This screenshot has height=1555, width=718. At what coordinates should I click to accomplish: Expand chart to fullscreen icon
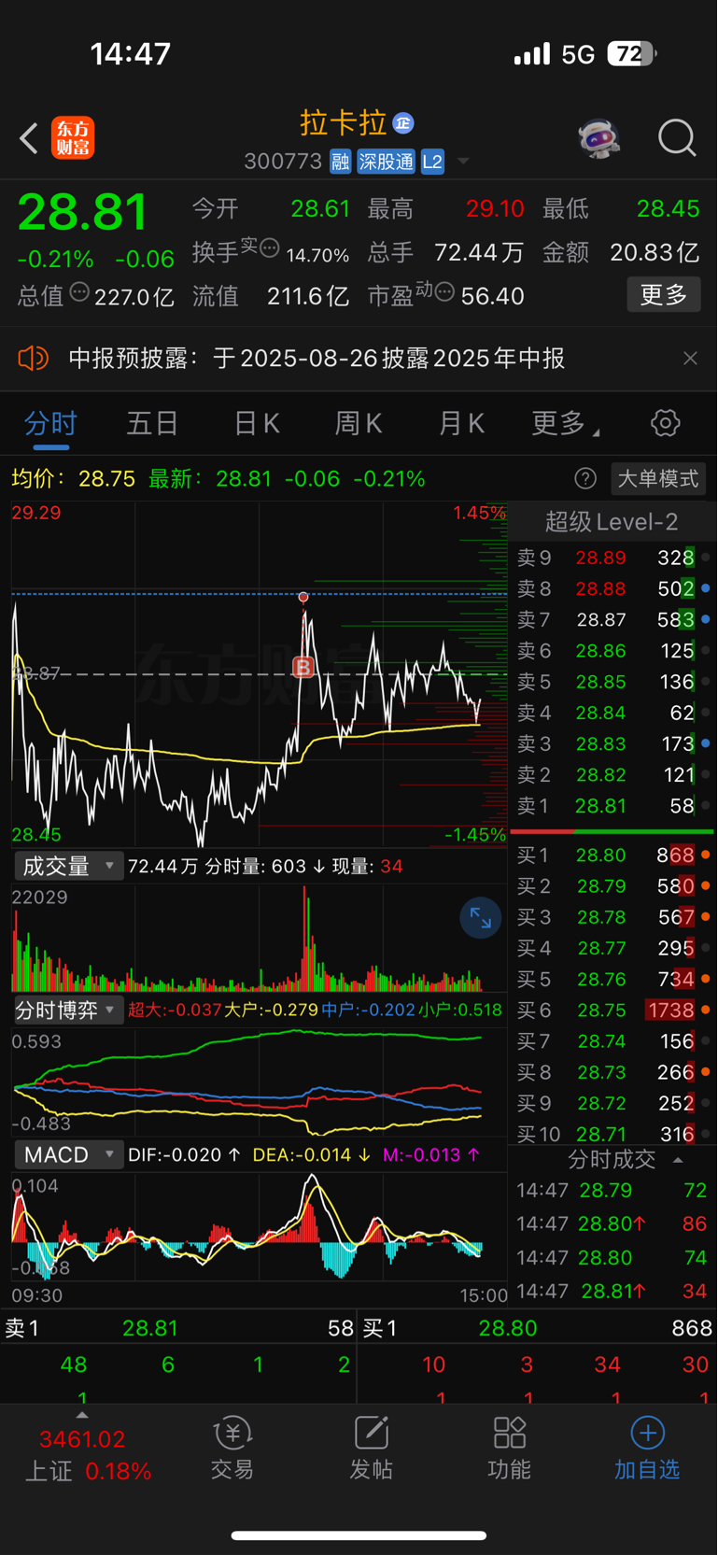click(481, 919)
